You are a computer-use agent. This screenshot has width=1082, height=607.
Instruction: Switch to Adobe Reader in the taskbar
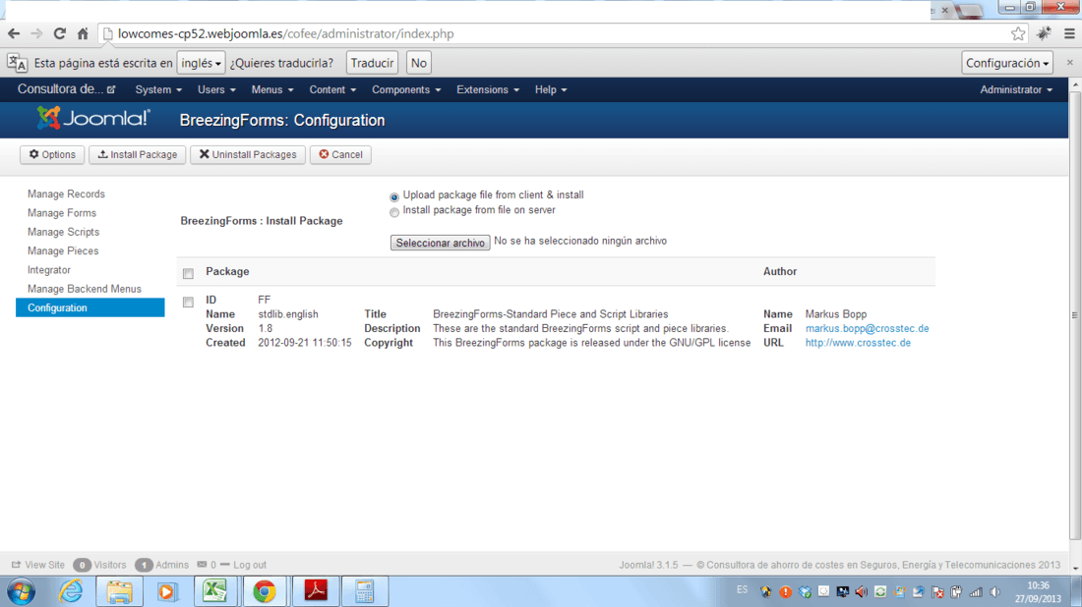[316, 592]
